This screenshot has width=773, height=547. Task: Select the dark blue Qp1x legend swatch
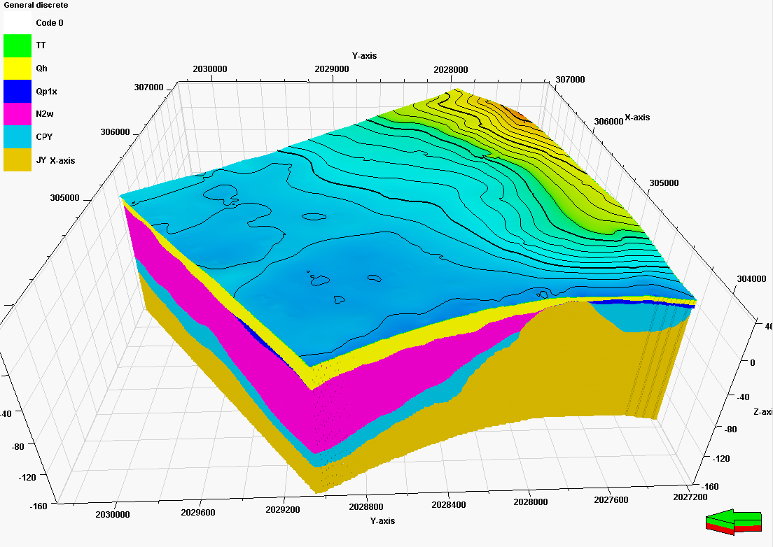click(x=17, y=92)
